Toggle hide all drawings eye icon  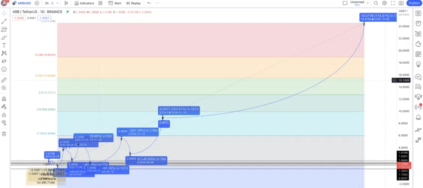(4, 122)
